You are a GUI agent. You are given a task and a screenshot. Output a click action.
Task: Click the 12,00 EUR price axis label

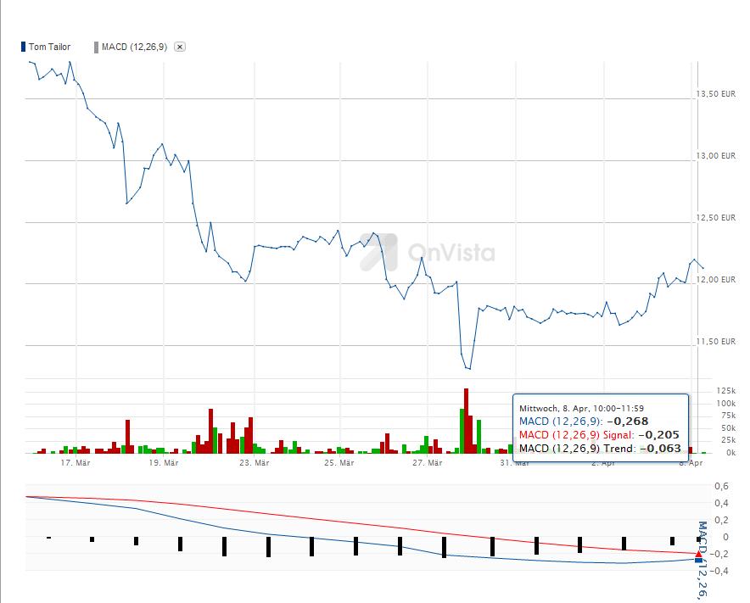point(715,279)
